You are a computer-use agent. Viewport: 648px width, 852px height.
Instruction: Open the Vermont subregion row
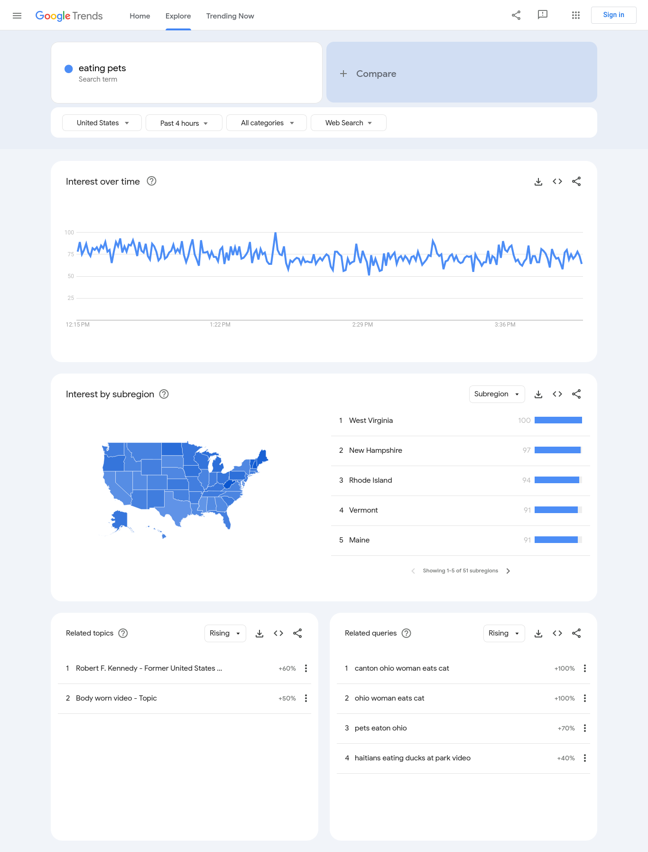(461, 510)
